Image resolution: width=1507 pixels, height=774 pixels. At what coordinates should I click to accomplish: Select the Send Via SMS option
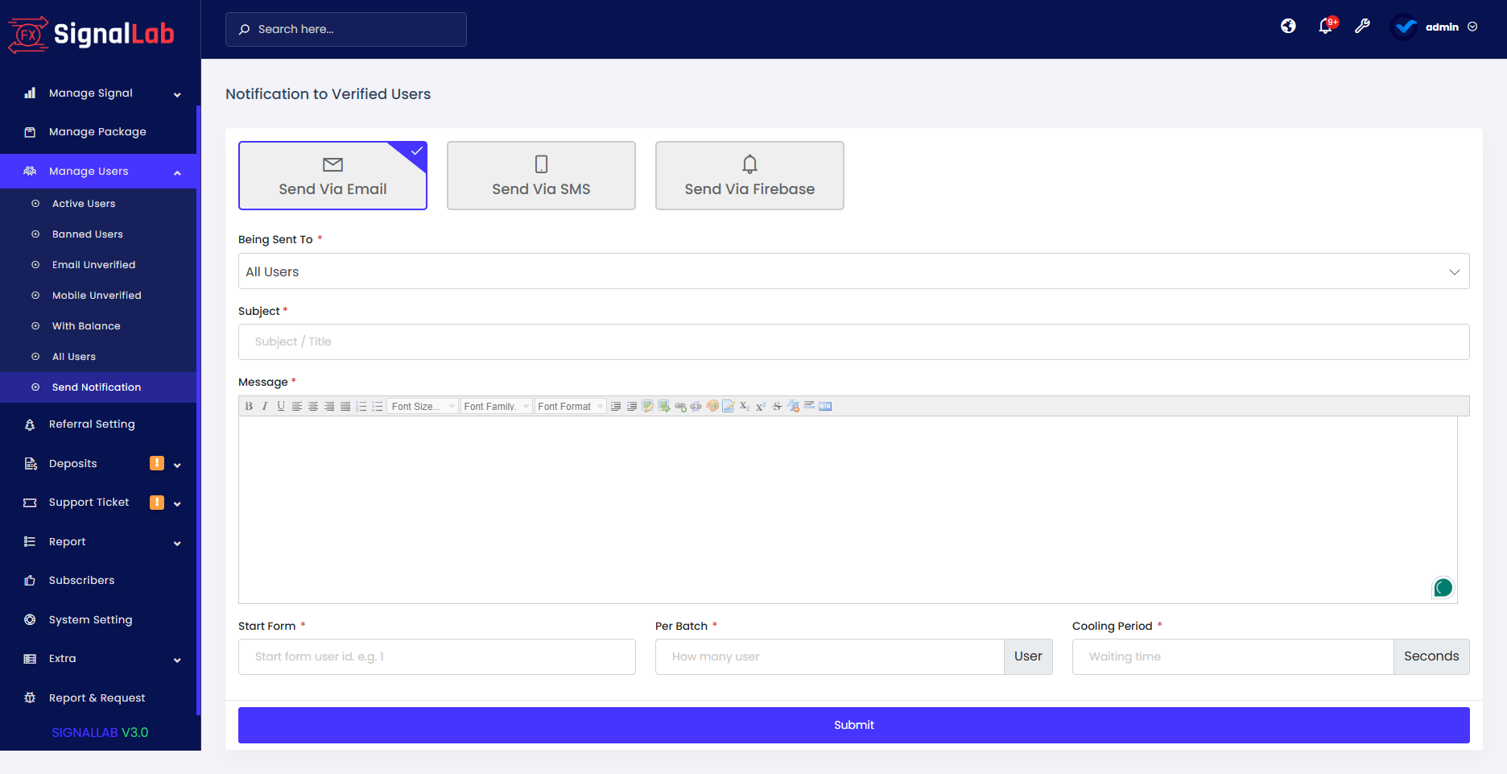point(540,176)
